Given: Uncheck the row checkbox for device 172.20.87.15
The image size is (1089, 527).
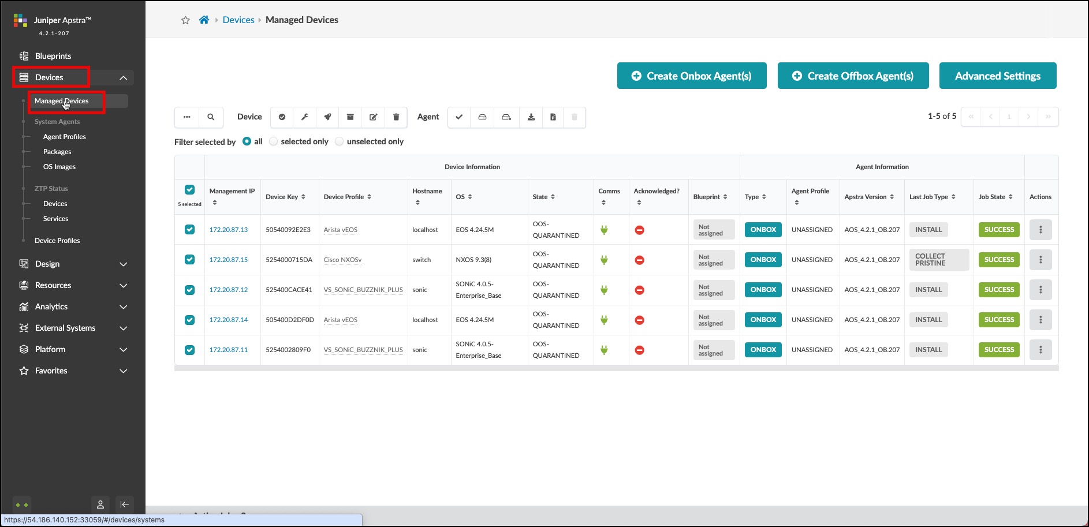Looking at the screenshot, I should point(189,260).
